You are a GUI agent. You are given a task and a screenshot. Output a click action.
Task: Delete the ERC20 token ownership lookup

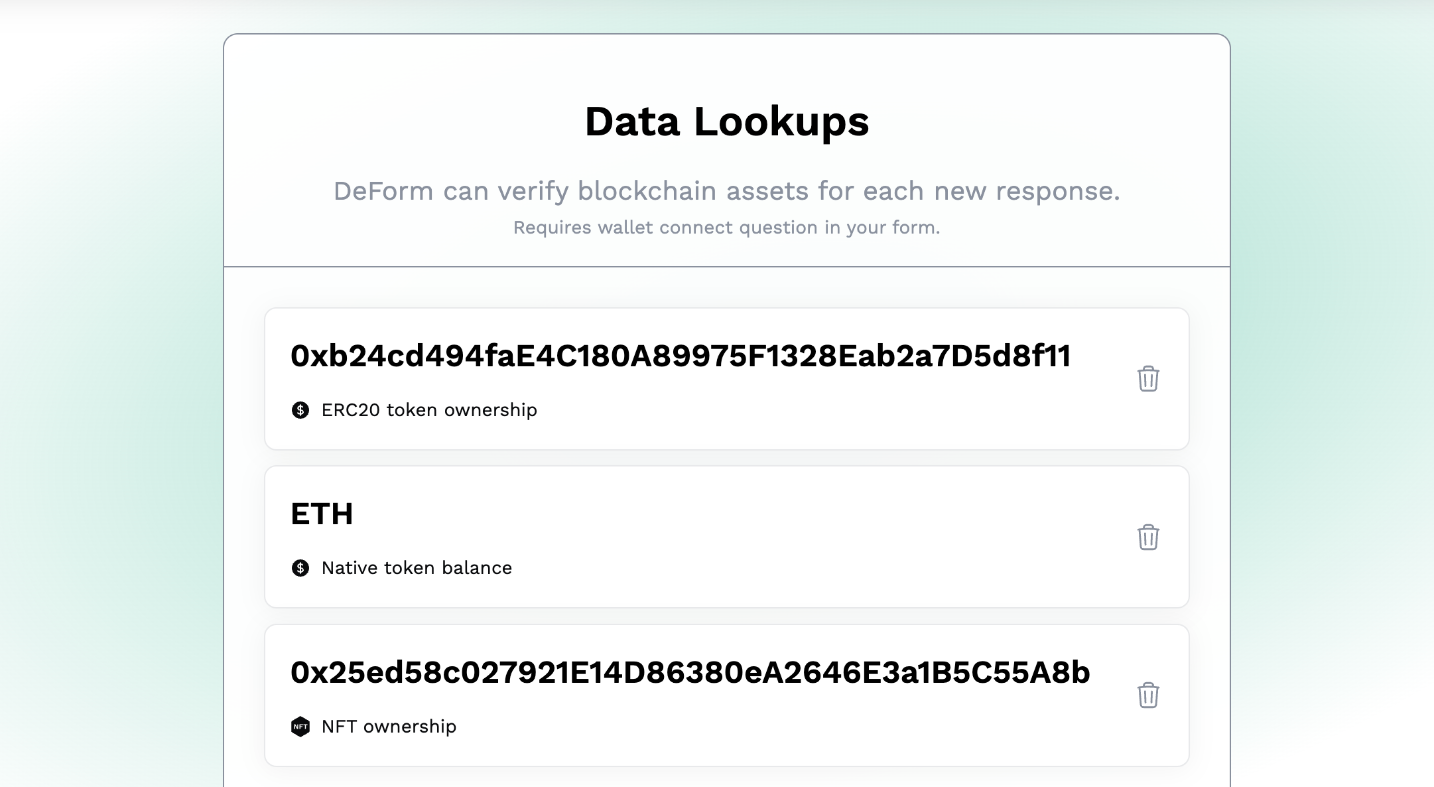(1148, 379)
